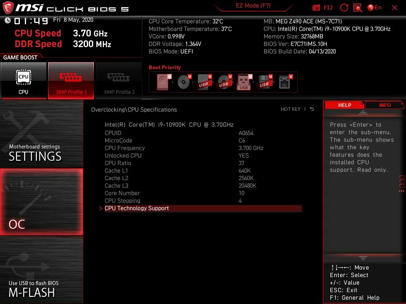Click the BIOS Ver E7C71IMS.10H text
The width and height of the screenshot is (406, 304).
pyautogui.click(x=295, y=44)
